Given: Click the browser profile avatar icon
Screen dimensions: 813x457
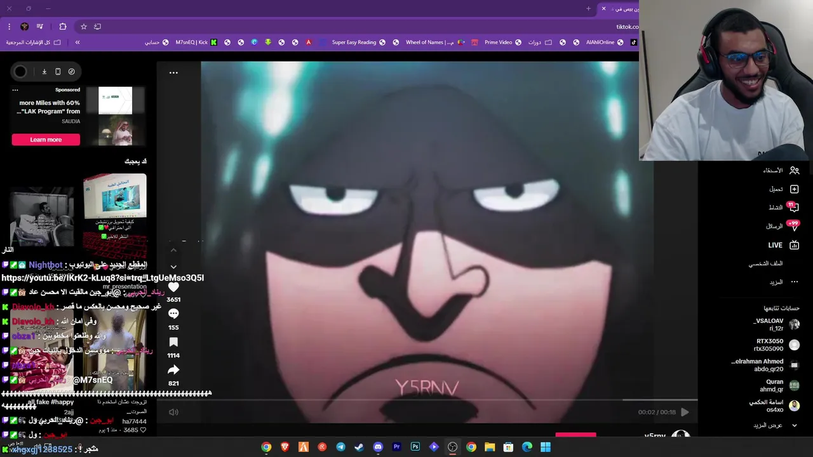Looking at the screenshot, I should (24, 27).
